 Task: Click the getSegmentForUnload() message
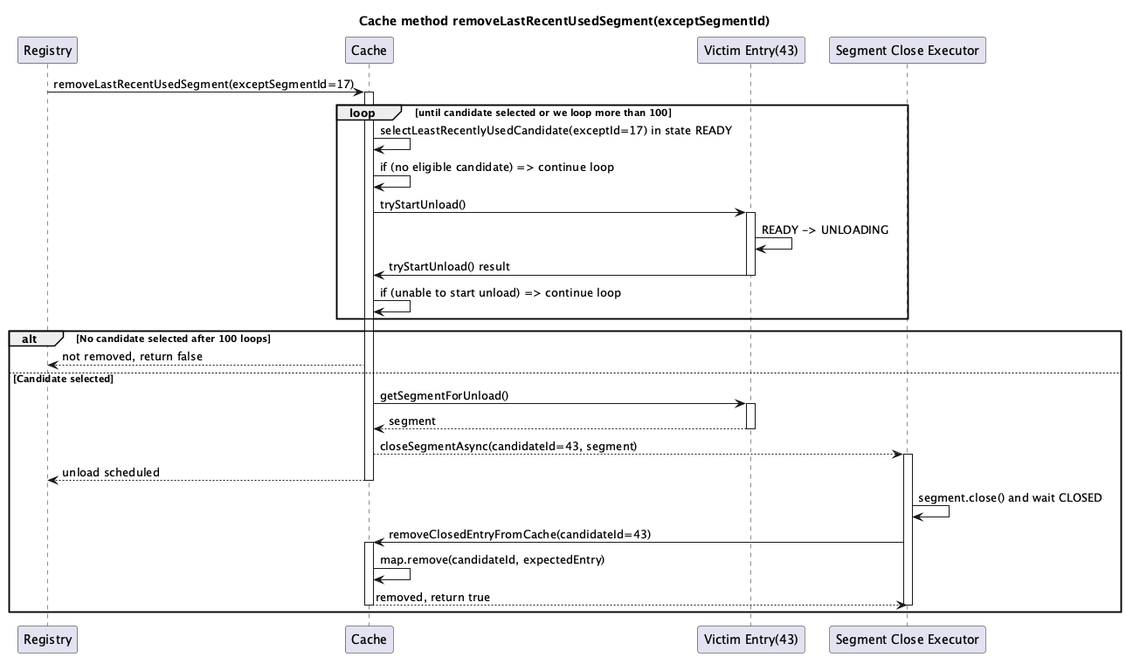[559, 401]
